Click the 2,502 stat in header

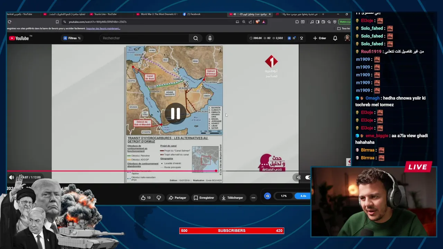tap(277, 38)
